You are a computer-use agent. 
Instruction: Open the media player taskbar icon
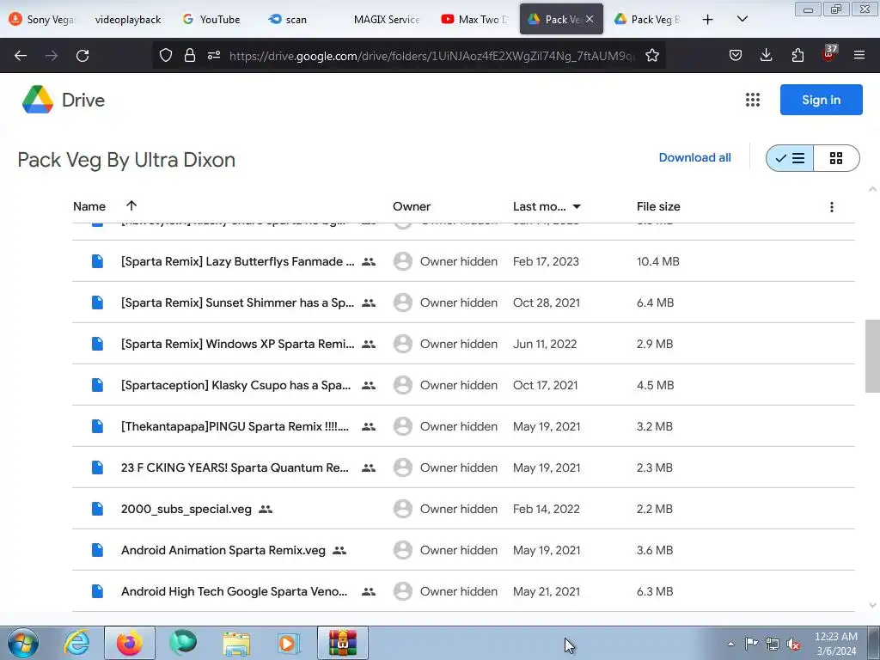[x=289, y=643]
